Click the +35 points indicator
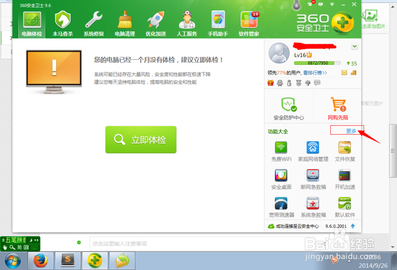The height and width of the screenshot is (270, 397). tap(352, 63)
